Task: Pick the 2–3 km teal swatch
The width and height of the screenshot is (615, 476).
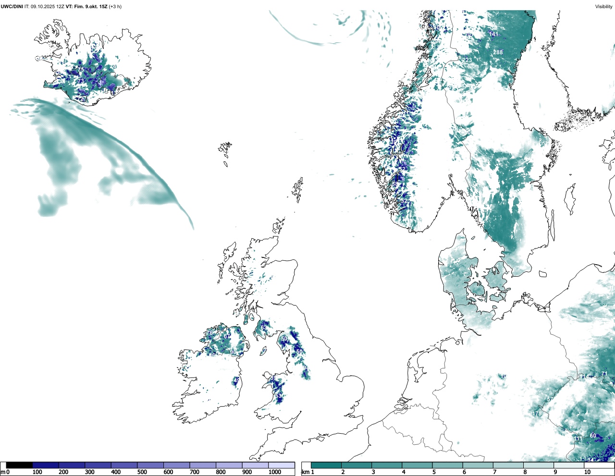Action: pyautogui.click(x=357, y=465)
